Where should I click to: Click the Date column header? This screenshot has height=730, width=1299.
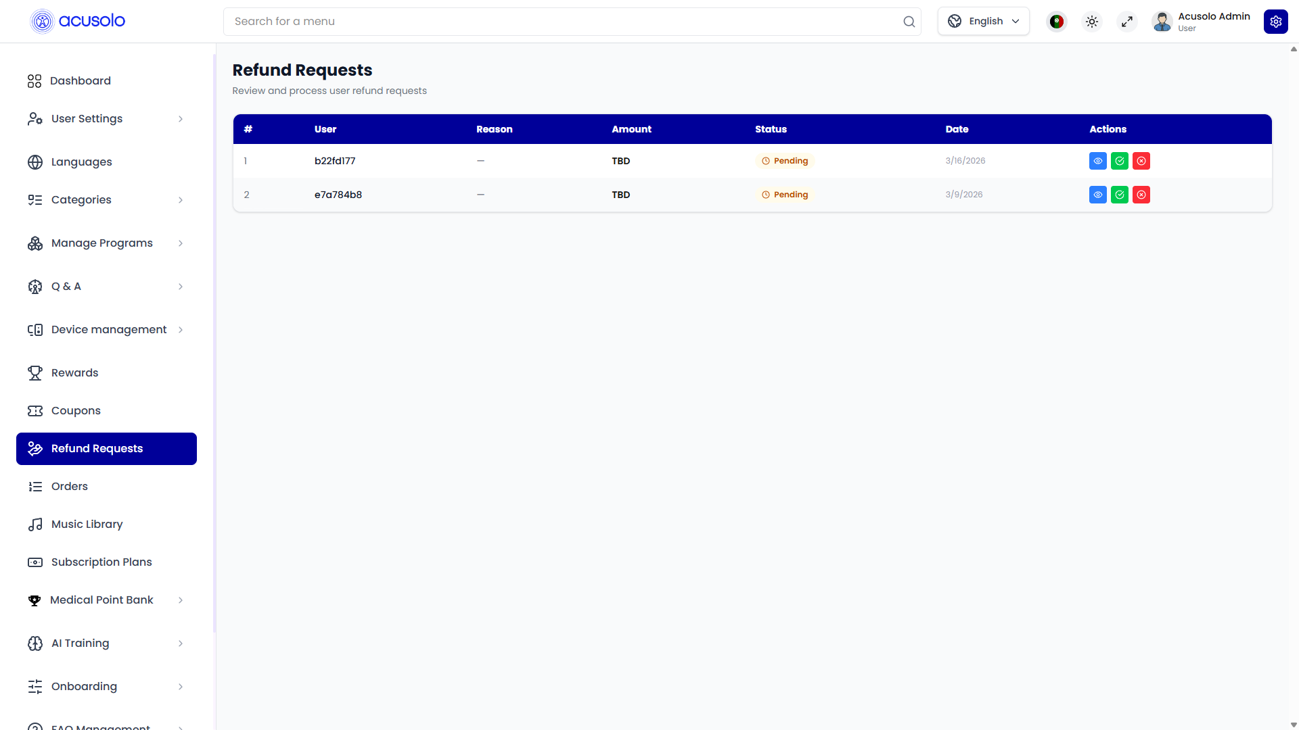point(957,129)
